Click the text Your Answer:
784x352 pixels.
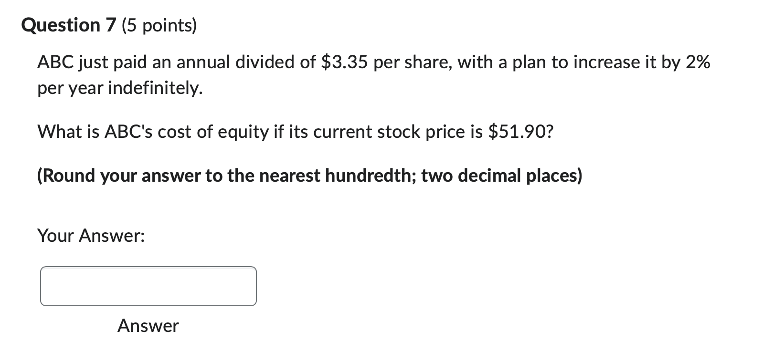[x=92, y=235]
